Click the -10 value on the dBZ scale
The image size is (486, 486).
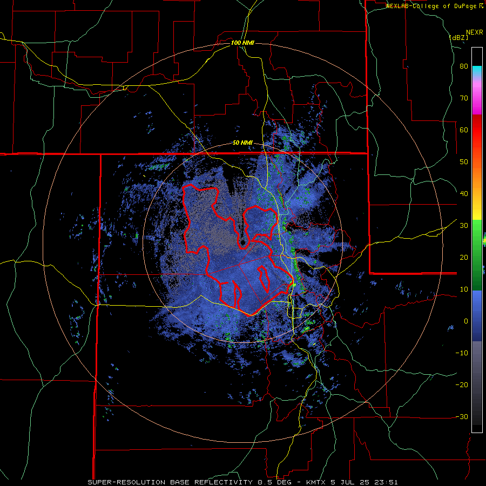(462, 353)
